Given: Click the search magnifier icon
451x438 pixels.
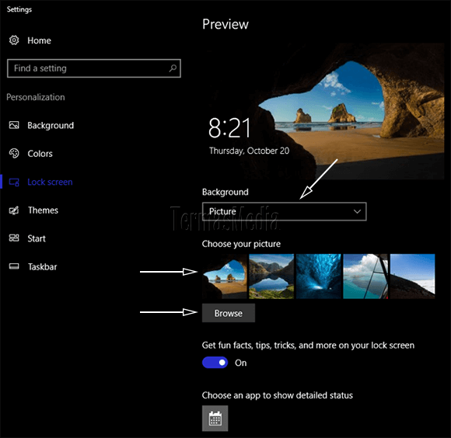Looking at the screenshot, I should [x=173, y=68].
